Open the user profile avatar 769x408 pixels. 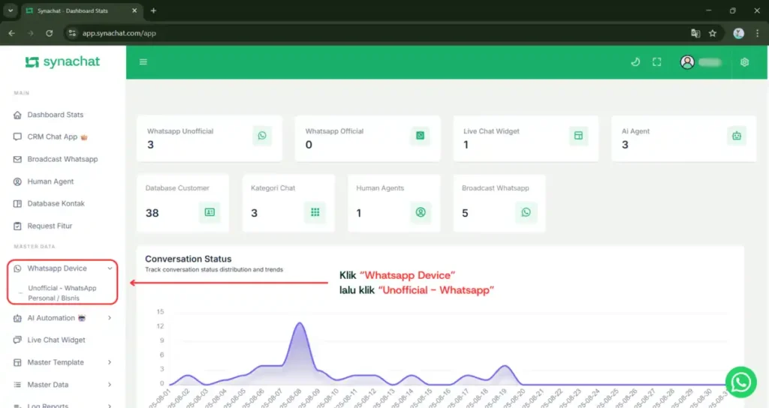pos(687,62)
